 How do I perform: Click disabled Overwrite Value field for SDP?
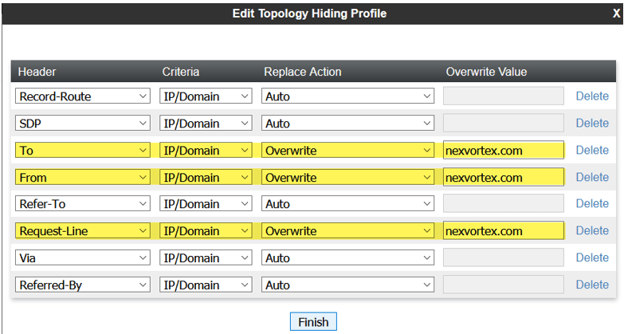[504, 123]
